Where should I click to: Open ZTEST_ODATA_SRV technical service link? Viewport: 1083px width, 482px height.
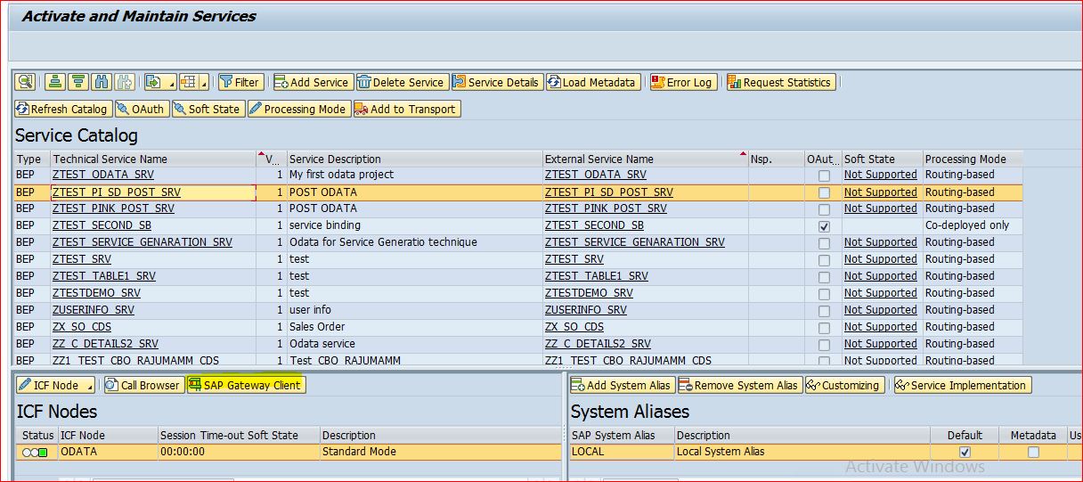[102, 175]
